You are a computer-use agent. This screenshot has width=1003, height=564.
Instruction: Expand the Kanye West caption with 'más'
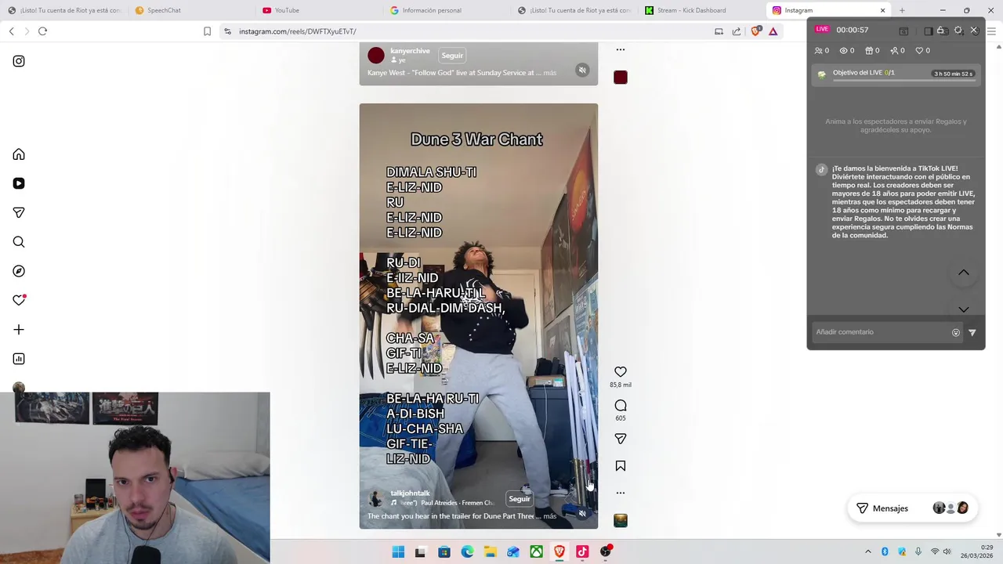click(x=550, y=73)
